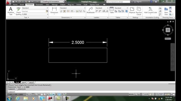Click Add Current Scale icon
This screenshot has height=101, width=181.
click(x=150, y=9)
